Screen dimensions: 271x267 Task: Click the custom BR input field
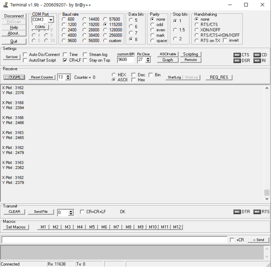pyautogui.click(x=125, y=60)
